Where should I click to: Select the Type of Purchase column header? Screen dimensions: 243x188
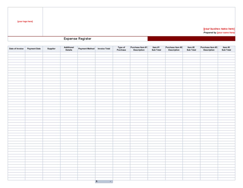121,49
